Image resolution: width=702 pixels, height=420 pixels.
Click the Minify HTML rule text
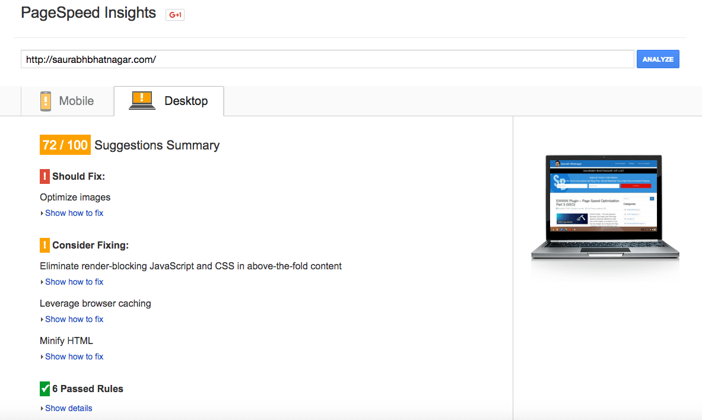point(66,341)
